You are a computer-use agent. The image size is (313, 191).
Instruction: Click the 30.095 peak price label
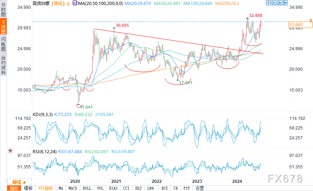tap(122, 25)
